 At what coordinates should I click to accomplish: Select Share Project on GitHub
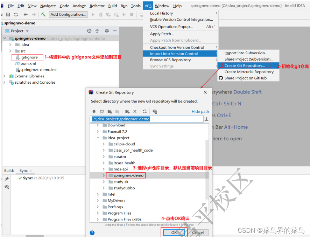tap(248, 78)
